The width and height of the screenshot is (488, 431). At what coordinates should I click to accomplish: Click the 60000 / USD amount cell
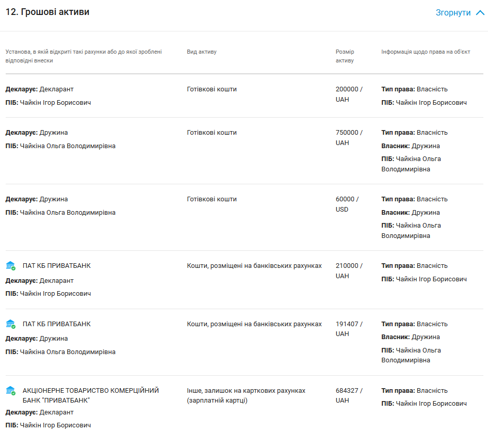[347, 204]
